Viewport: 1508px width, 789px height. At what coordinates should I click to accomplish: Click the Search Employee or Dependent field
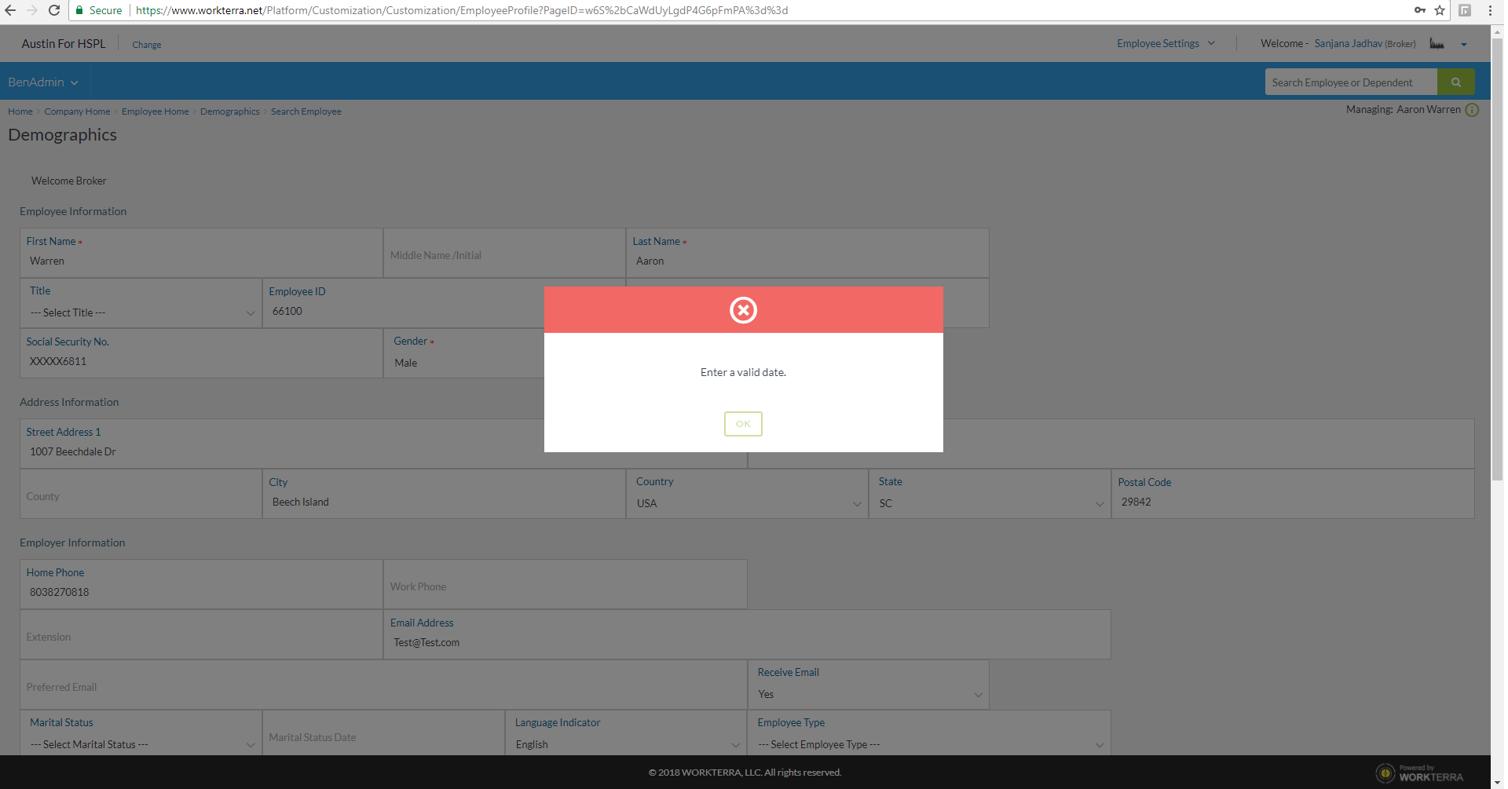[1351, 82]
